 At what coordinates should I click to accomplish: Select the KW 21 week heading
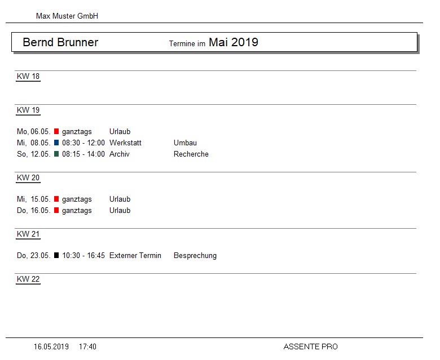tap(28, 234)
